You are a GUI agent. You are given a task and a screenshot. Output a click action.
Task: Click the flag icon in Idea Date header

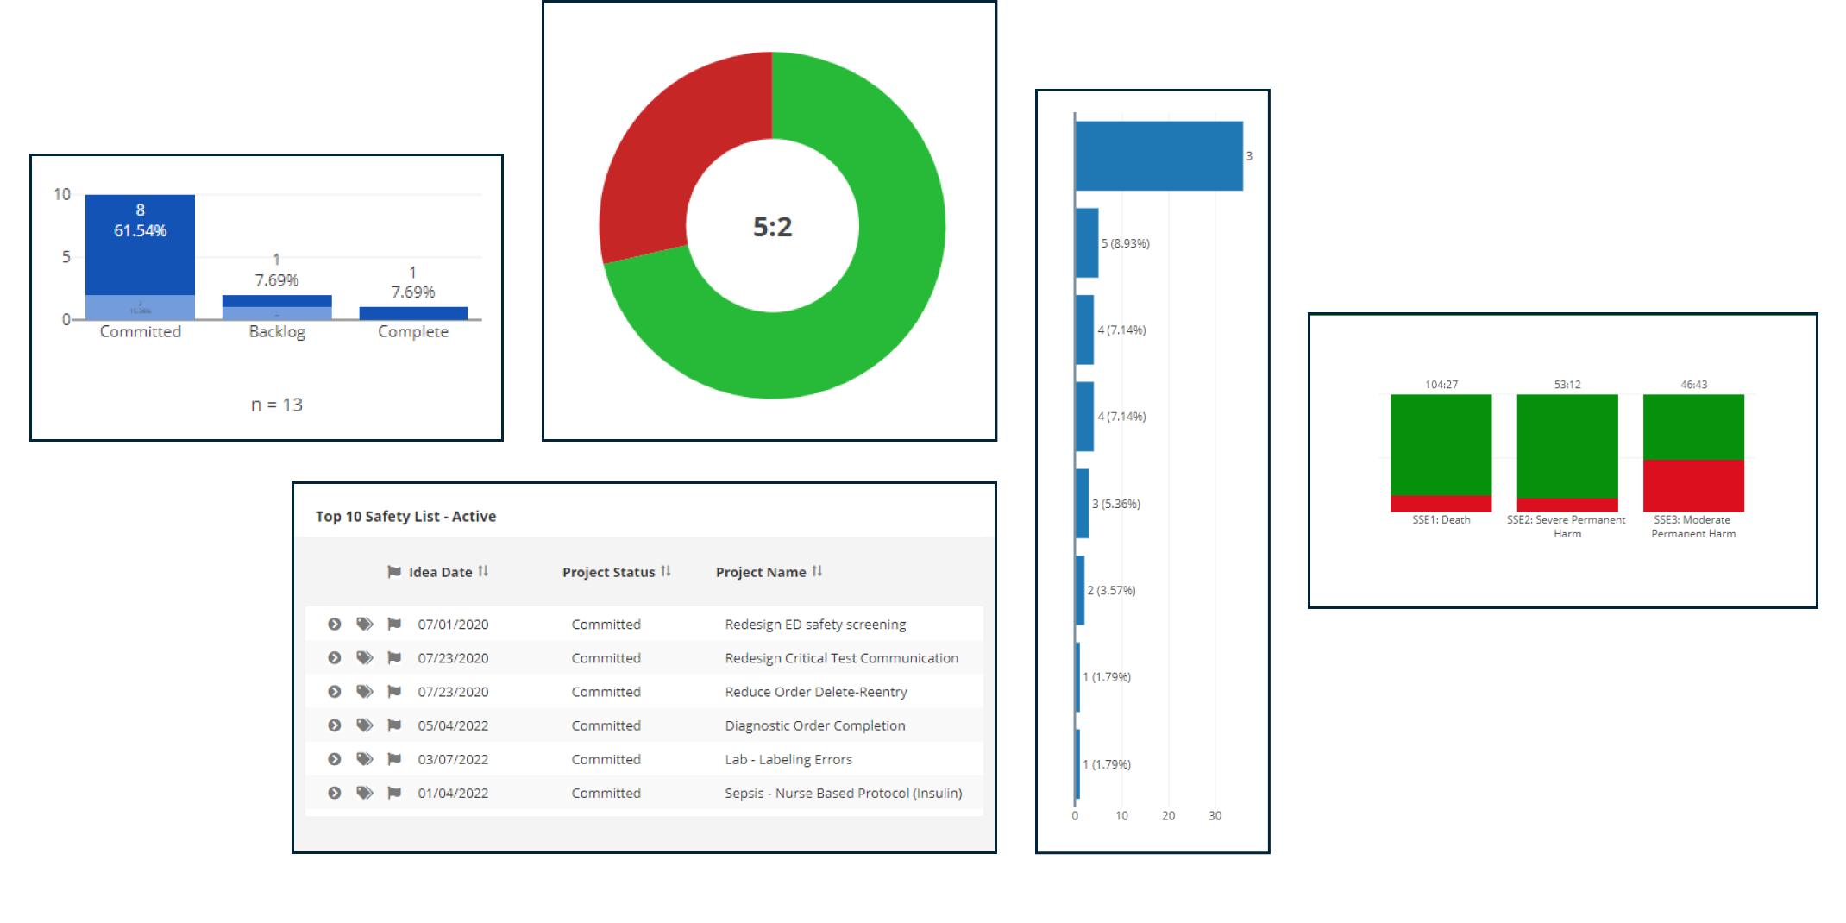394,572
